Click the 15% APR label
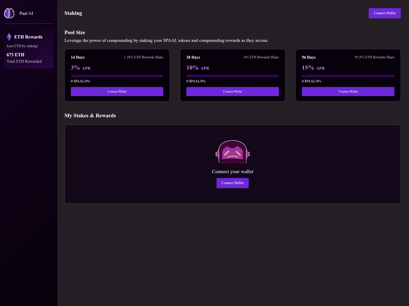Image resolution: width=409 pixels, height=306 pixels. (x=313, y=68)
